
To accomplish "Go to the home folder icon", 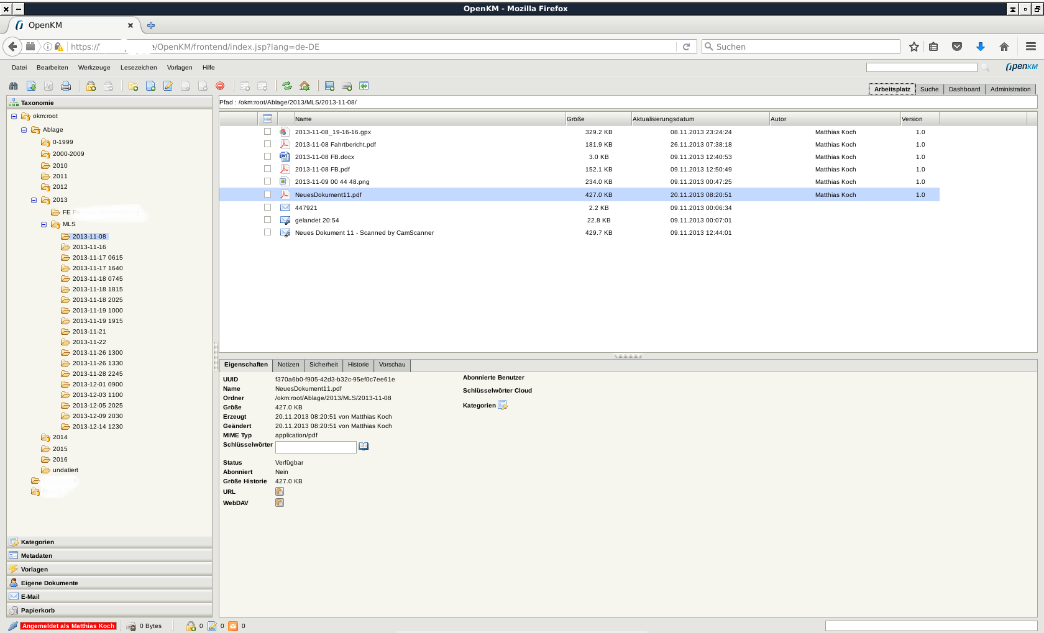I will 304,85.
